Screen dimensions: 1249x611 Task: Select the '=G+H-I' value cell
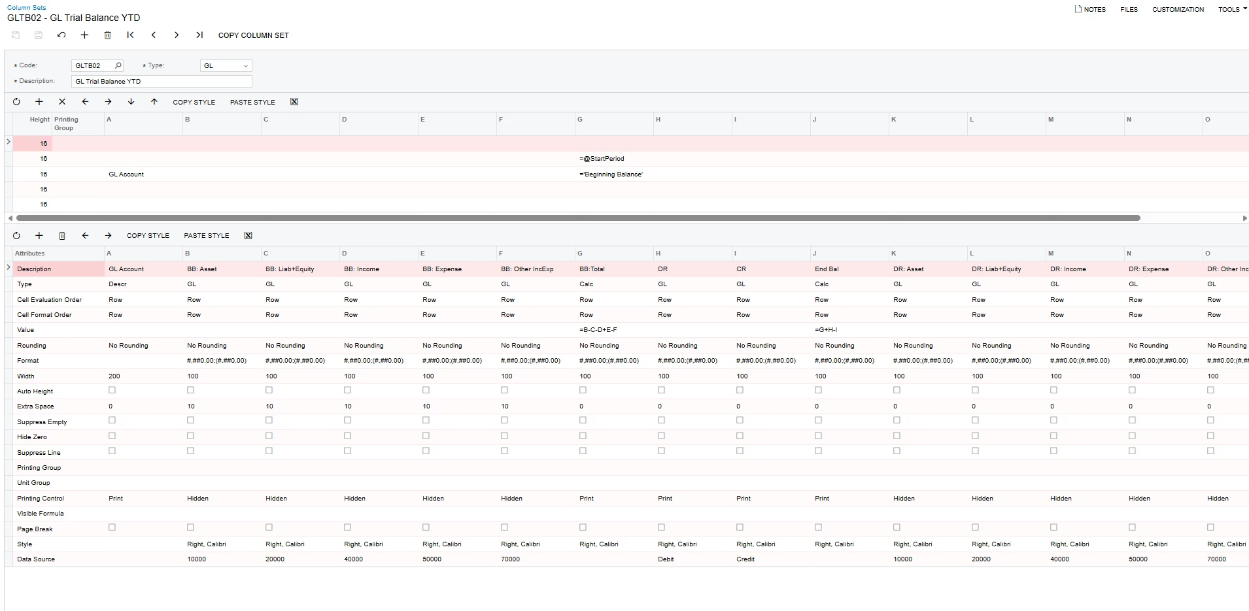[849, 330]
